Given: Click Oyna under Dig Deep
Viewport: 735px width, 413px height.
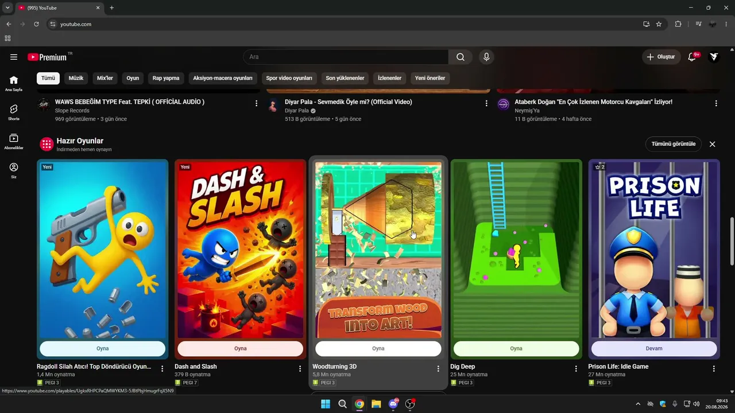Looking at the screenshot, I should click(516, 349).
